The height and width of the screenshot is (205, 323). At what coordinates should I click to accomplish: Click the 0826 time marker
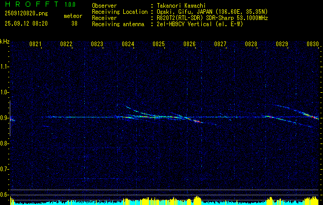189,44
